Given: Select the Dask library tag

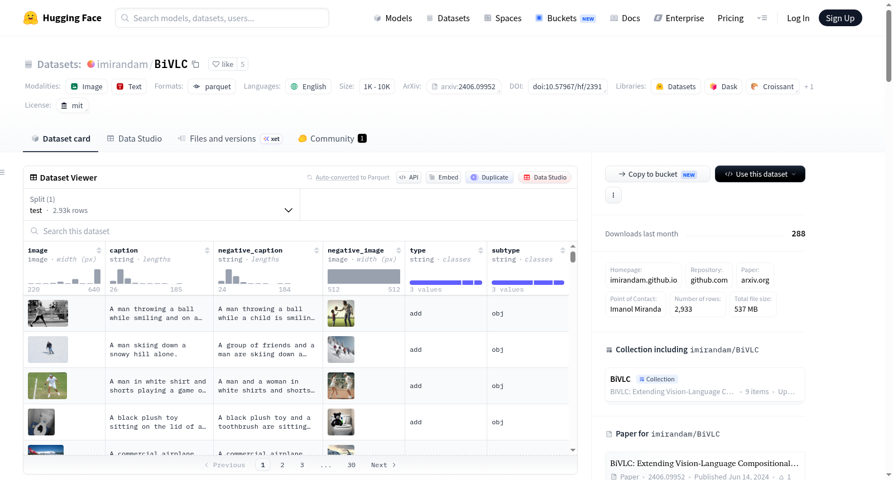Looking at the screenshot, I should coord(723,86).
